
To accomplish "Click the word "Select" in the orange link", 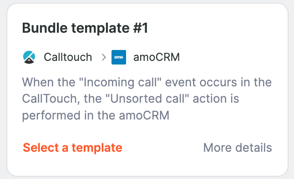I will pyautogui.click(x=41, y=148).
